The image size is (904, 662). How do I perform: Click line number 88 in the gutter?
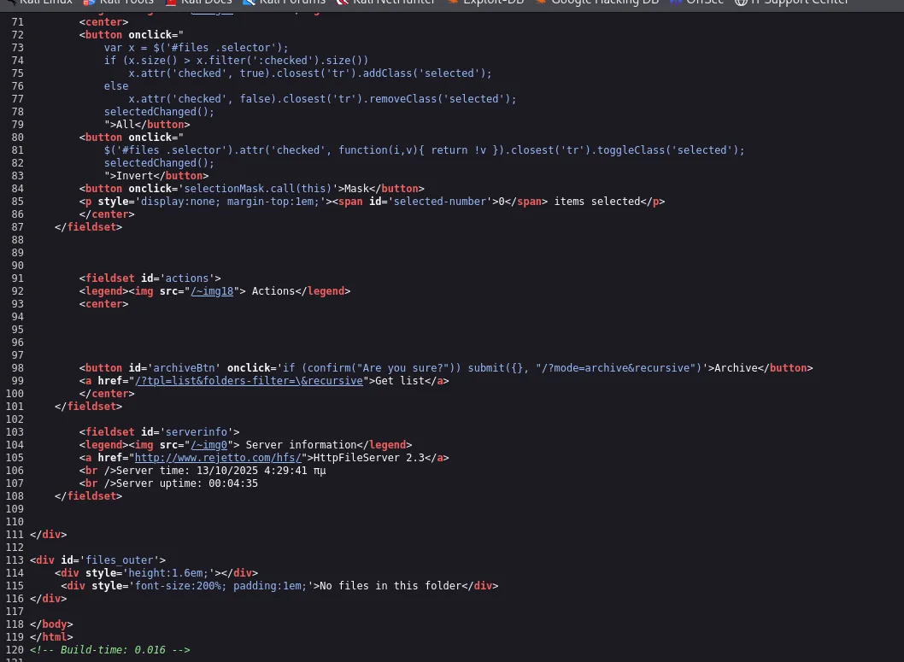pos(18,240)
